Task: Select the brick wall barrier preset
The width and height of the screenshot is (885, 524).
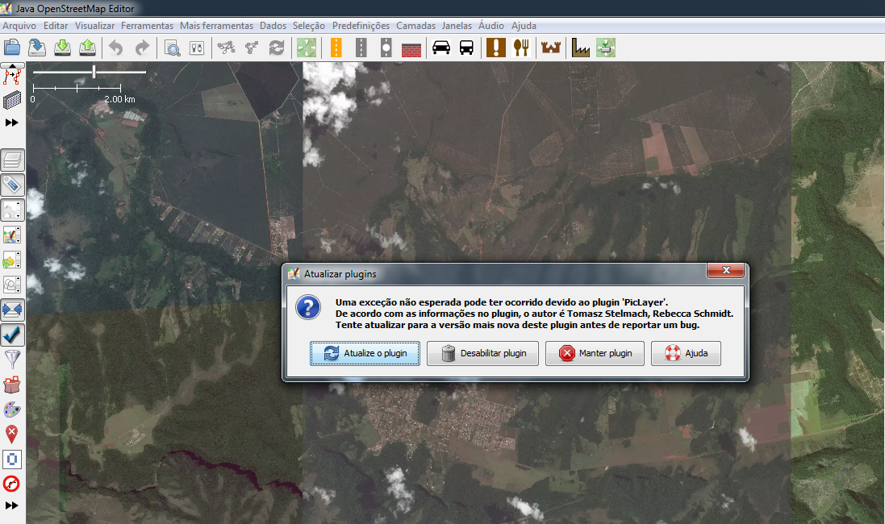Action: click(x=411, y=48)
